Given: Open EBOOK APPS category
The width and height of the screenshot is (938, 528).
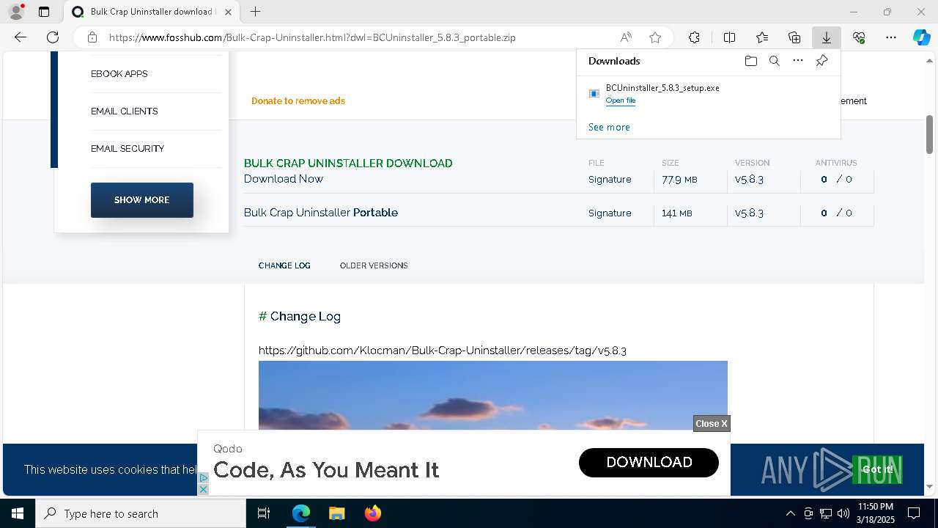Looking at the screenshot, I should point(119,74).
